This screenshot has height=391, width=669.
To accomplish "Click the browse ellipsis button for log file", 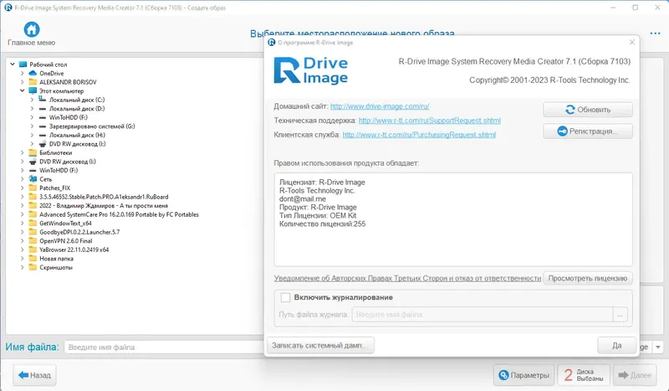I will click(620, 315).
